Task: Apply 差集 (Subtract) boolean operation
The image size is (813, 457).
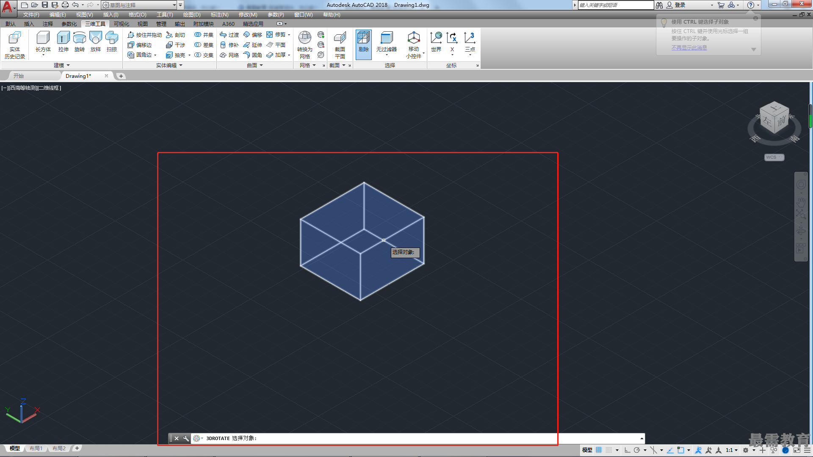Action: [204, 45]
